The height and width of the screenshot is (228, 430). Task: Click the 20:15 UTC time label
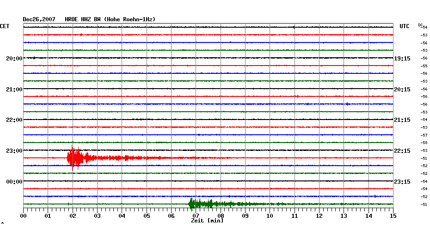402,89
